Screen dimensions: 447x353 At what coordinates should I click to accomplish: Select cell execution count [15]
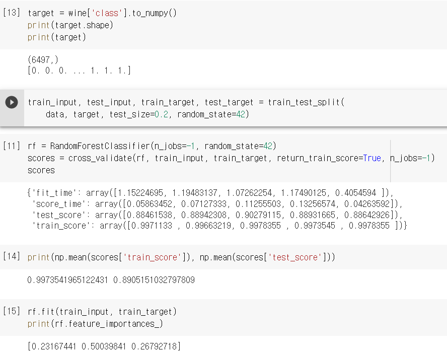[x=12, y=311]
